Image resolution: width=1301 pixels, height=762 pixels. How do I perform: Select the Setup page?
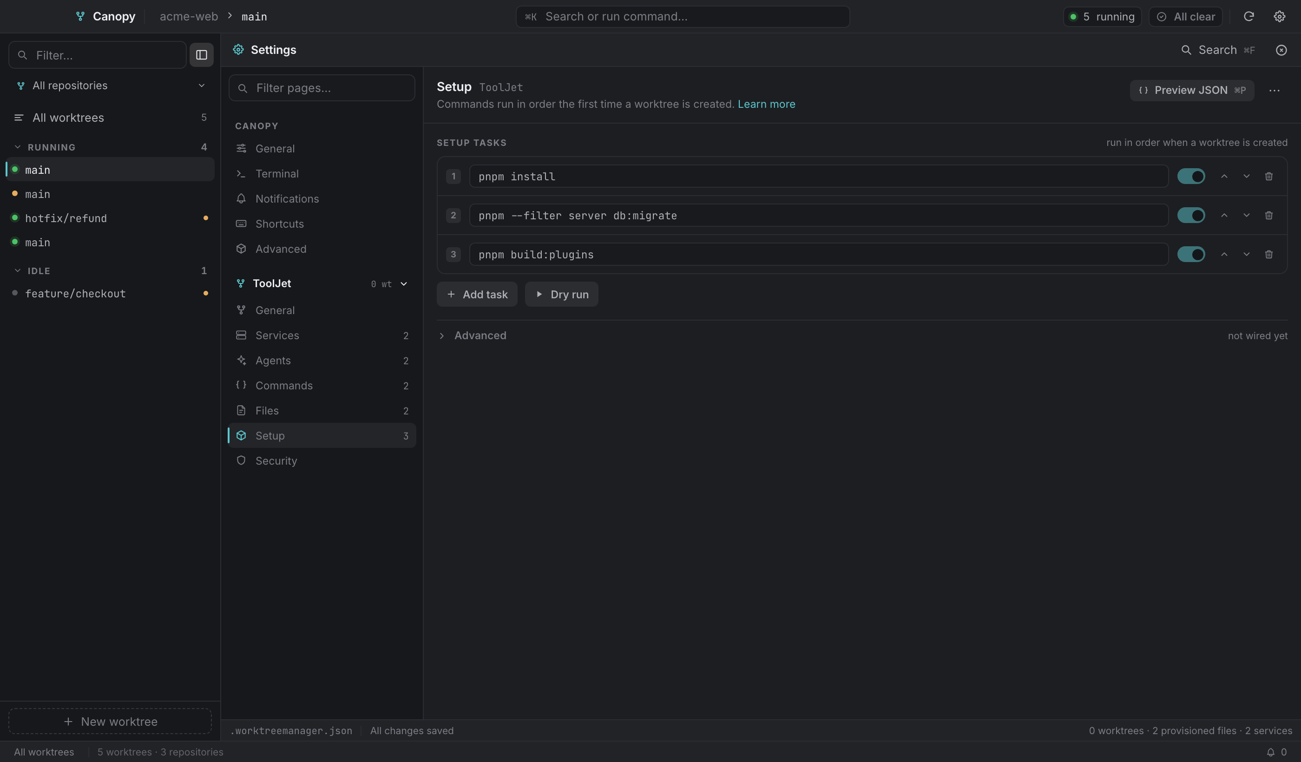click(322, 436)
